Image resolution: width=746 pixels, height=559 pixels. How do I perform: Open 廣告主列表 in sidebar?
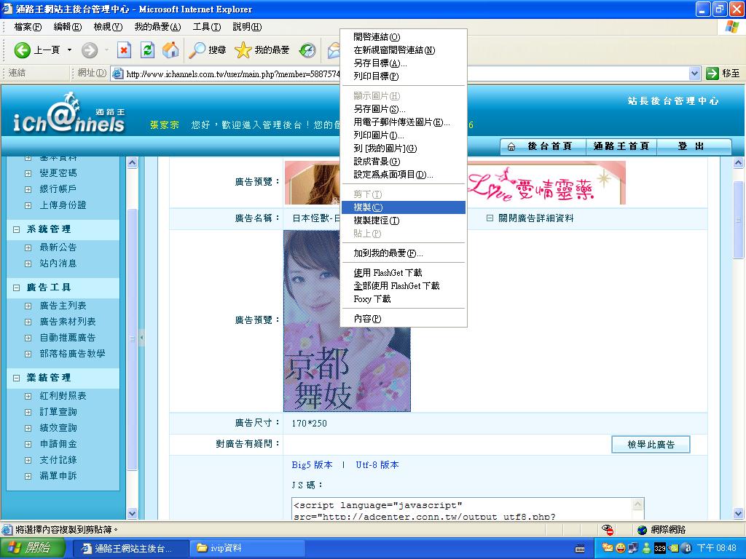point(63,306)
